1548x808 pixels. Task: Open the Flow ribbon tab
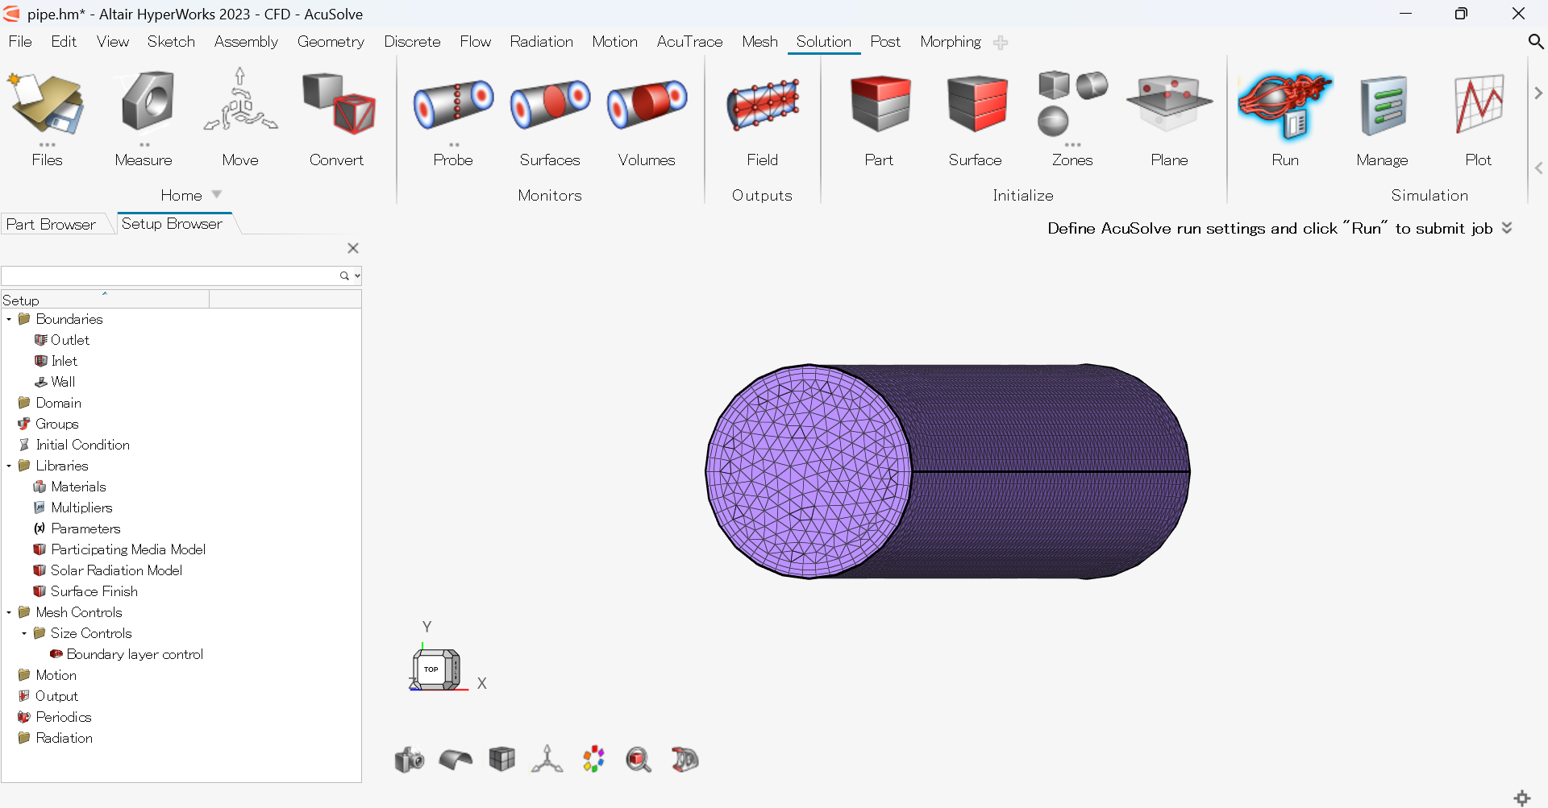[476, 41]
